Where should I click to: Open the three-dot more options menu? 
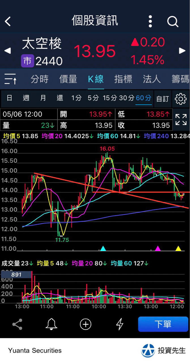(150, 21)
